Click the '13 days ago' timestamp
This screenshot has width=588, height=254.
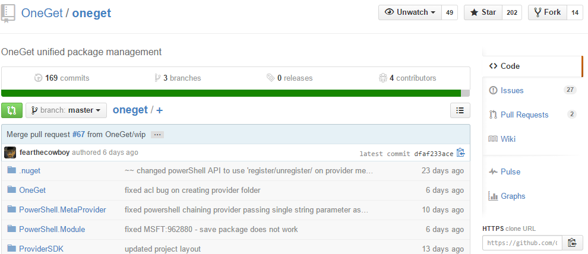tap(442, 249)
